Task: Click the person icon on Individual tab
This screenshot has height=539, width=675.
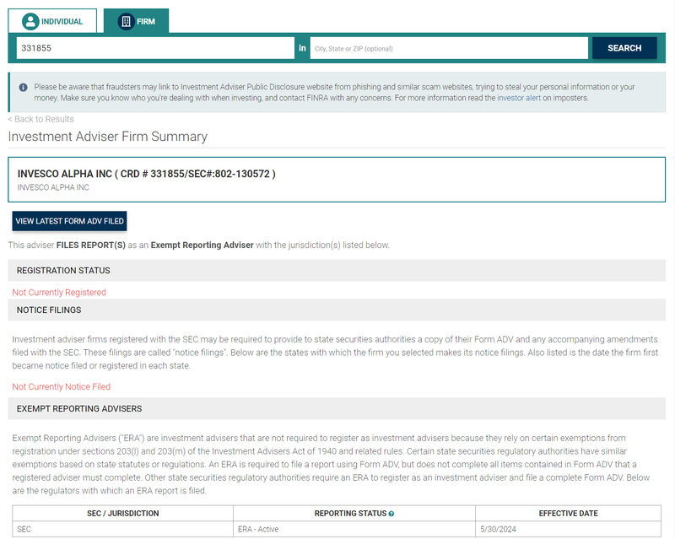Action: point(30,21)
